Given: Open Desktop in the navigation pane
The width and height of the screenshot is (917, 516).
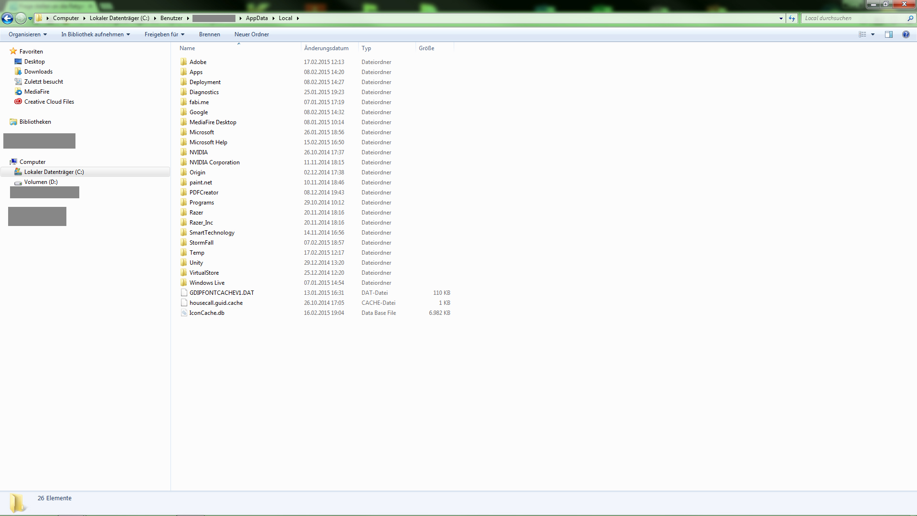Looking at the screenshot, I should point(34,62).
